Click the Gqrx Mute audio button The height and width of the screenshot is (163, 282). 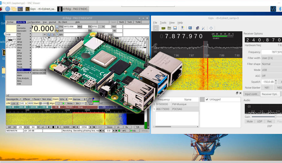pos(249,121)
